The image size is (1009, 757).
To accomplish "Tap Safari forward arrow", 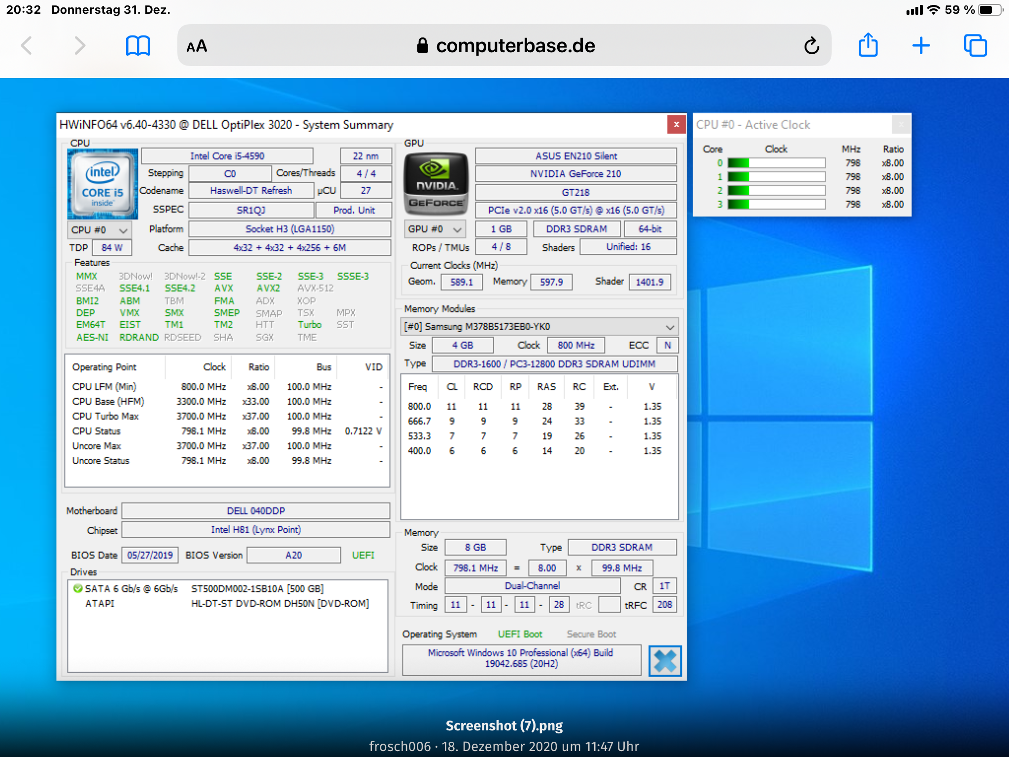I will tap(79, 46).
